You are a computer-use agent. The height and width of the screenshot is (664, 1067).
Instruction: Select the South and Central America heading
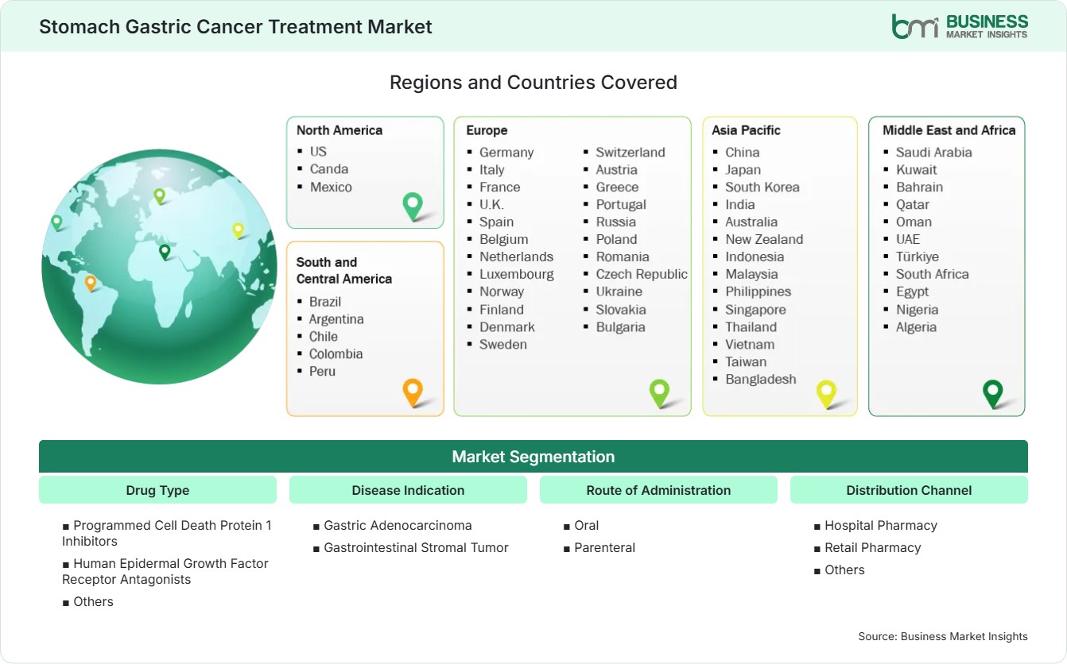pos(344,270)
